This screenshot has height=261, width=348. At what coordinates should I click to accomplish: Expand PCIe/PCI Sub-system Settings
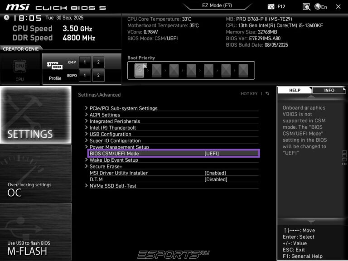pos(123,108)
